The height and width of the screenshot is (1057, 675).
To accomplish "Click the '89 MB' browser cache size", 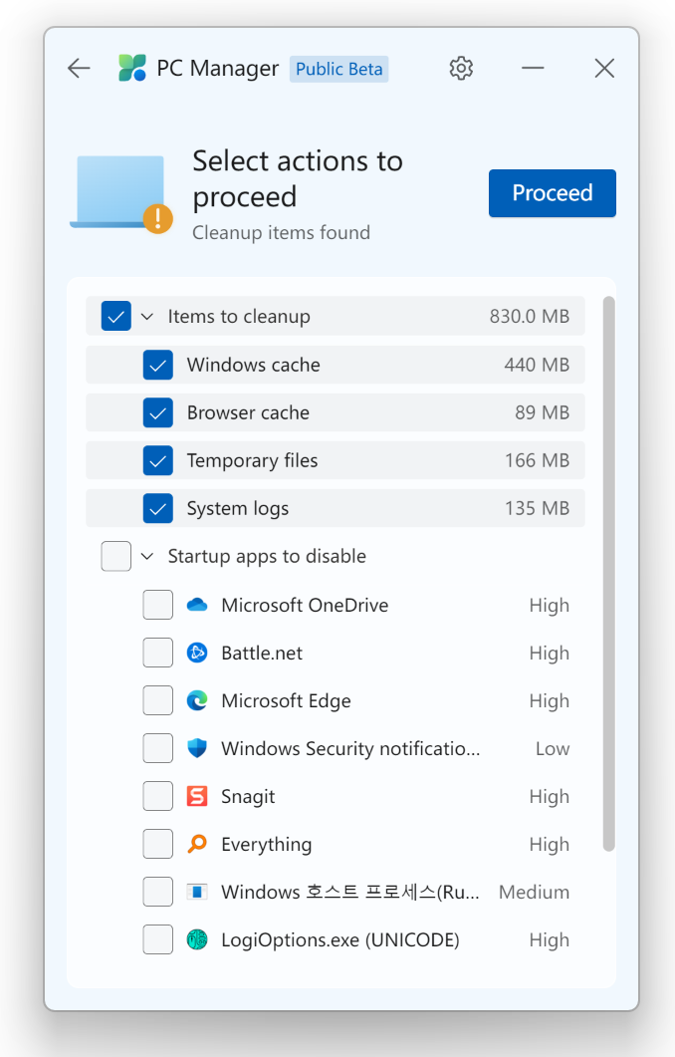I will (543, 412).
